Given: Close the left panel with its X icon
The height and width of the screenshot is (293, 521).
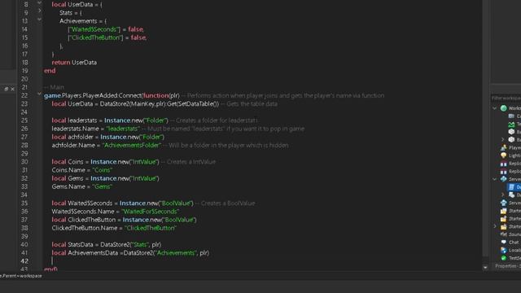Looking at the screenshot, I should click(13, 89).
